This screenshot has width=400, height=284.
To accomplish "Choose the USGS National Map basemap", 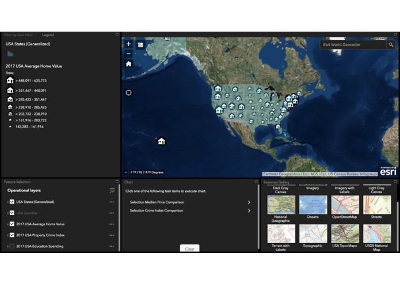I will 376,237.
